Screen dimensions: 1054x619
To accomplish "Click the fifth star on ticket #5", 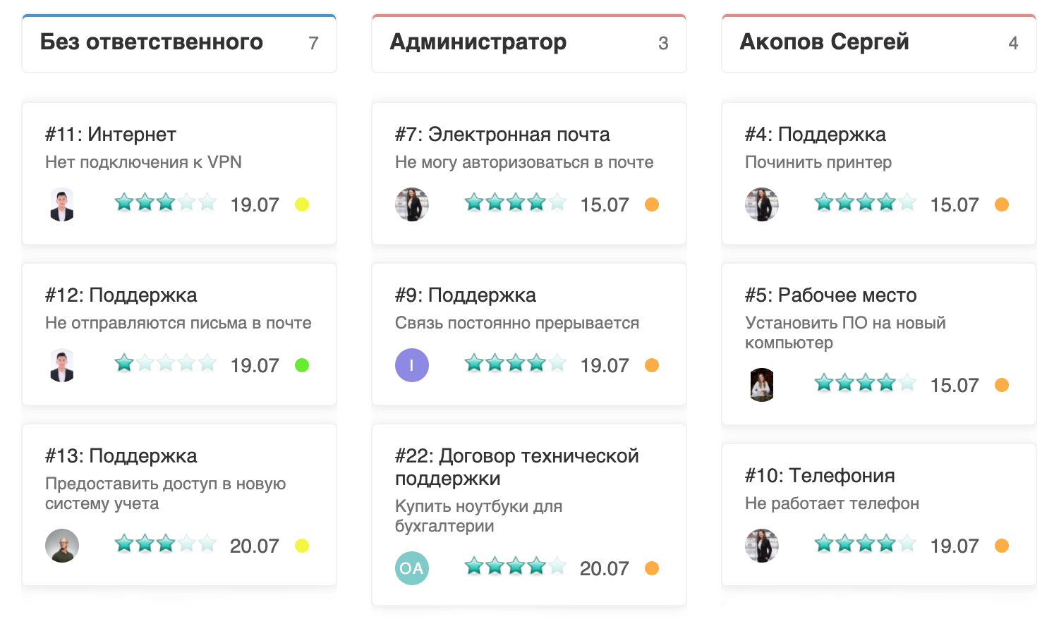I will click(908, 384).
